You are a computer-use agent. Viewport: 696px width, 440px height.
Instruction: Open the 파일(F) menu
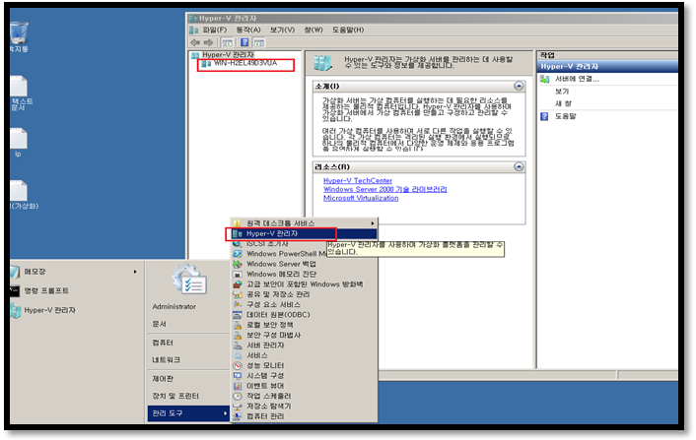(x=214, y=30)
